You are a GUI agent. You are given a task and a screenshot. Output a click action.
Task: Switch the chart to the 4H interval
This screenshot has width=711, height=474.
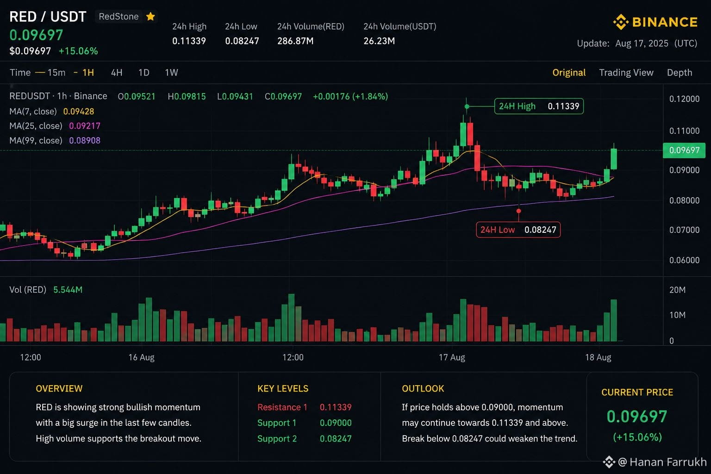coord(117,73)
